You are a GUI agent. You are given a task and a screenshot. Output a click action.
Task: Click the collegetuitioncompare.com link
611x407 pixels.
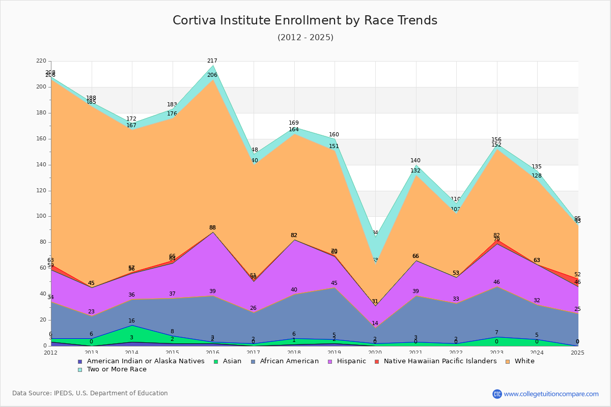coord(551,394)
